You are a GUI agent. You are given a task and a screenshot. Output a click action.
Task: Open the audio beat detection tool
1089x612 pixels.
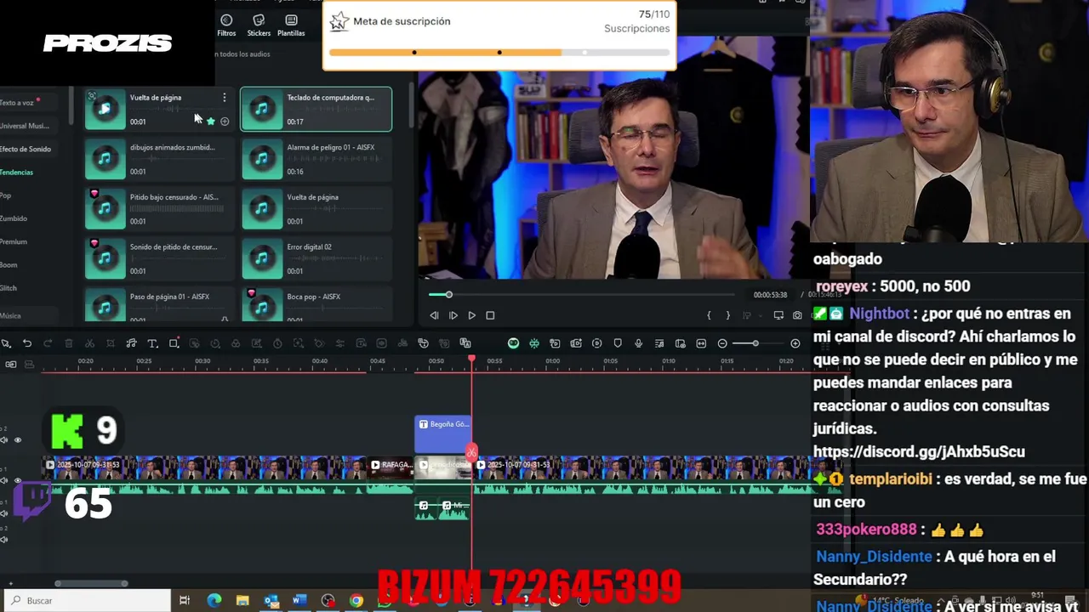[131, 343]
